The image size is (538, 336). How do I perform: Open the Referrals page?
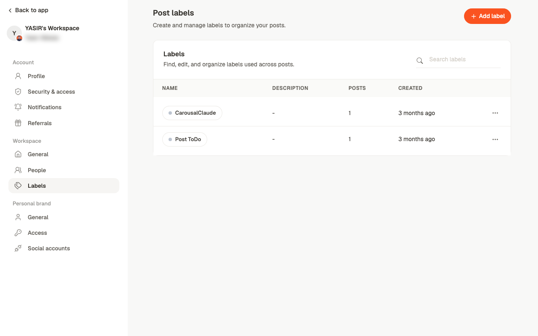pyautogui.click(x=64, y=123)
